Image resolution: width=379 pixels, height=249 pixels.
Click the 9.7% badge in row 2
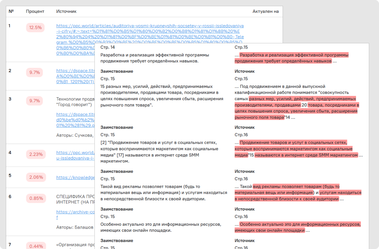[35, 72]
